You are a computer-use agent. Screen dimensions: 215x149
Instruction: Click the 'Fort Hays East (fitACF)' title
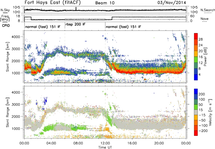point(53,2)
